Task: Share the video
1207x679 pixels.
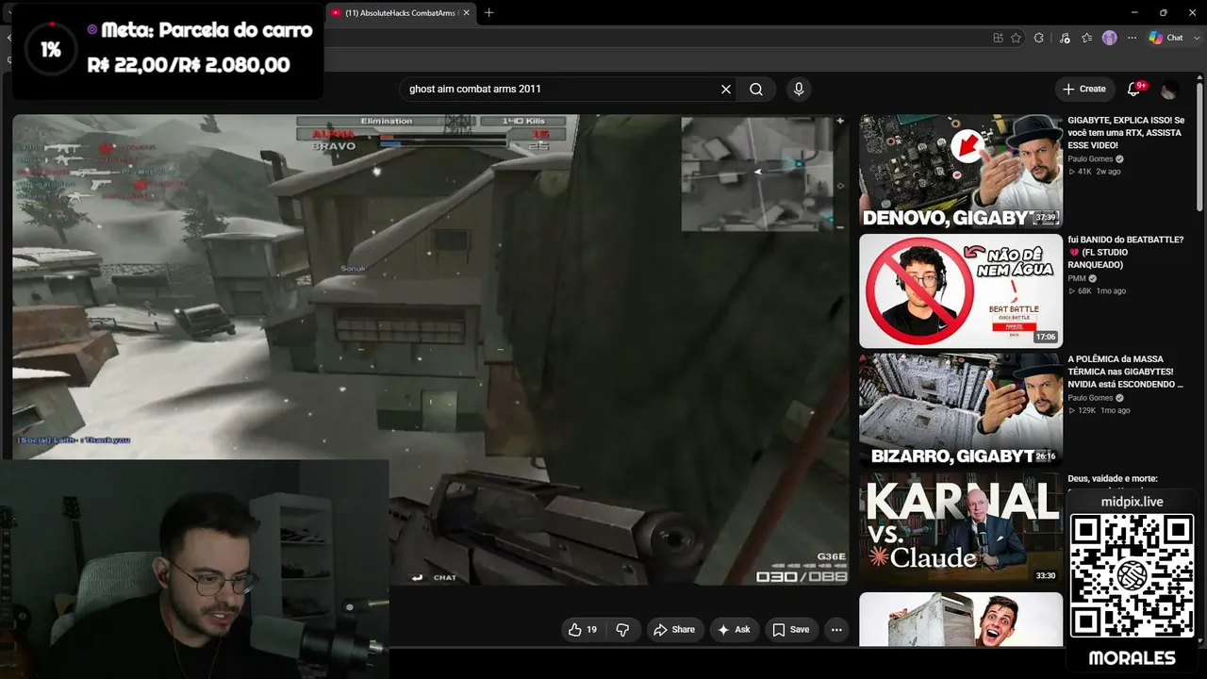Action: 675,630
